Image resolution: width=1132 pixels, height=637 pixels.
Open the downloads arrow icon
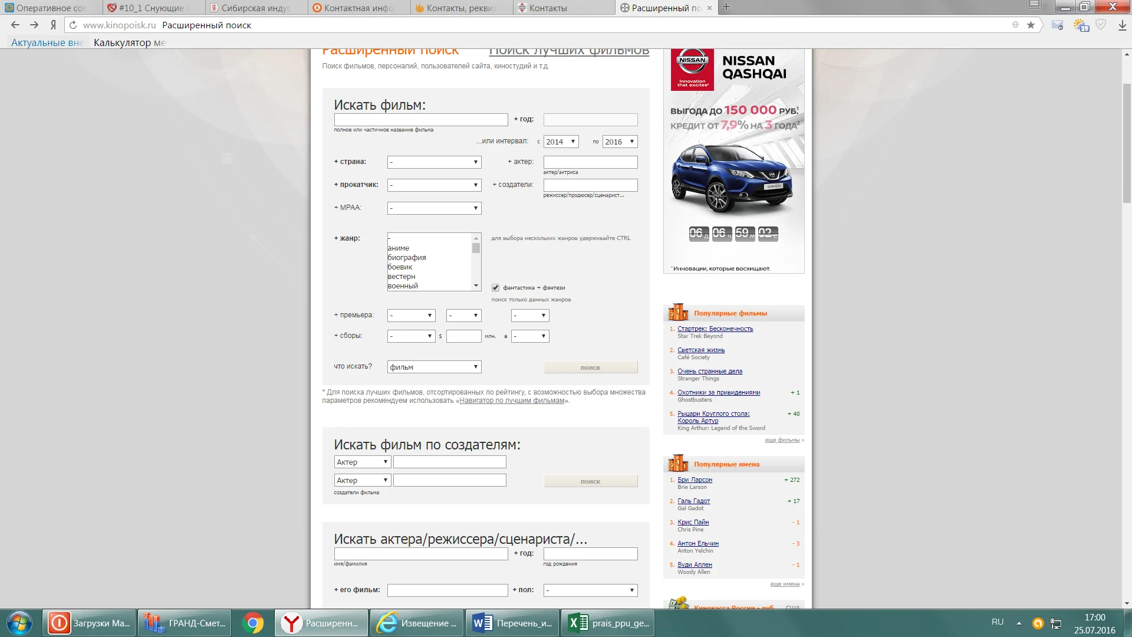point(1122,25)
